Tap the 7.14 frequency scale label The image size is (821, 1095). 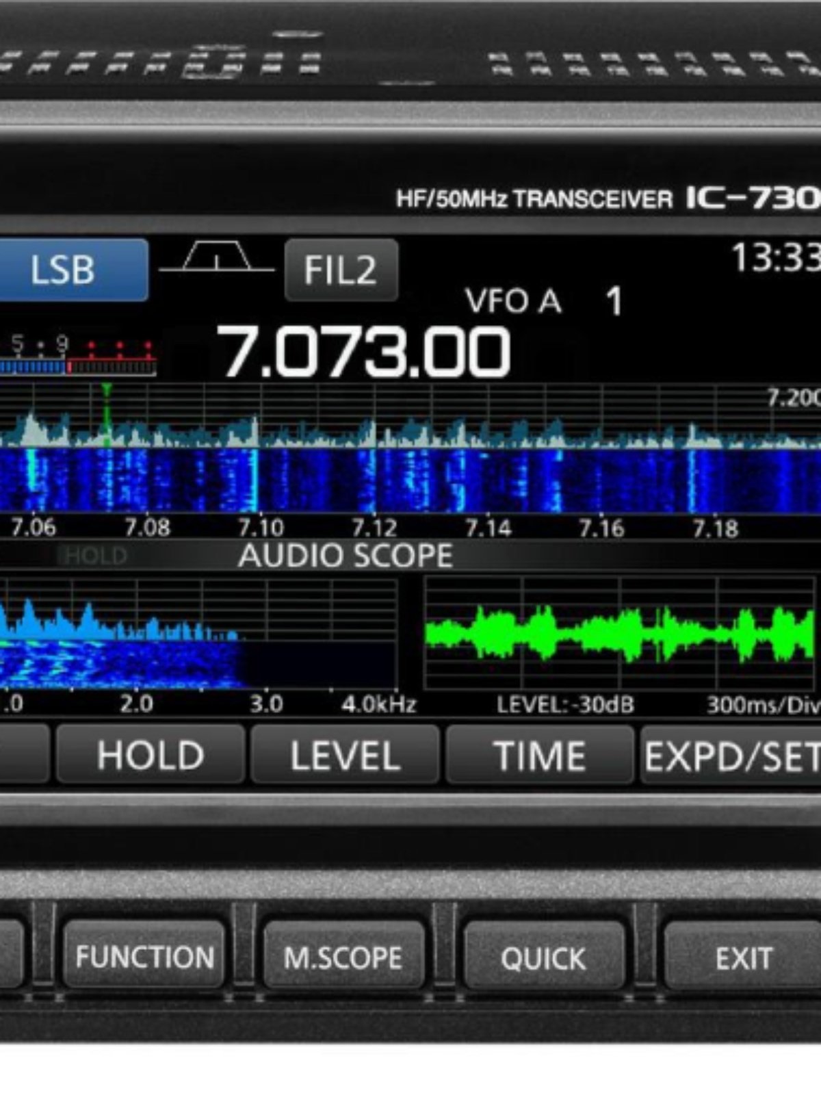488,528
